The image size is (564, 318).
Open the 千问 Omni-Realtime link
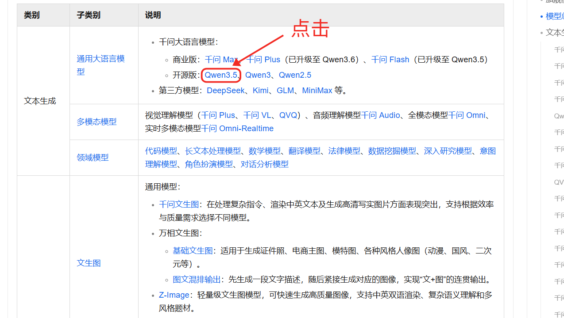pos(237,129)
